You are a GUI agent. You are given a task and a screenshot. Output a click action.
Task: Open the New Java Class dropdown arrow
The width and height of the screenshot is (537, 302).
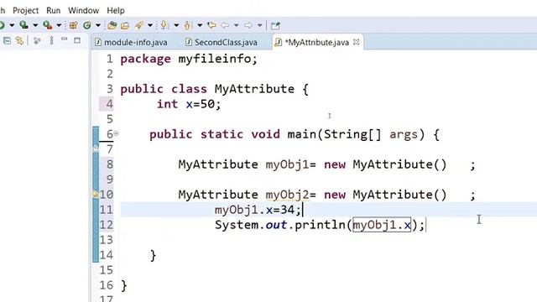point(98,25)
